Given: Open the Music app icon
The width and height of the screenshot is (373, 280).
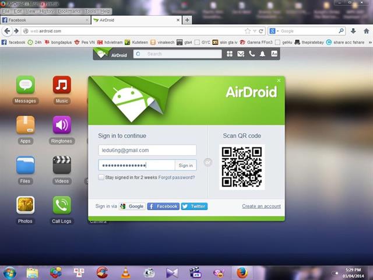Looking at the screenshot, I should 62,85.
